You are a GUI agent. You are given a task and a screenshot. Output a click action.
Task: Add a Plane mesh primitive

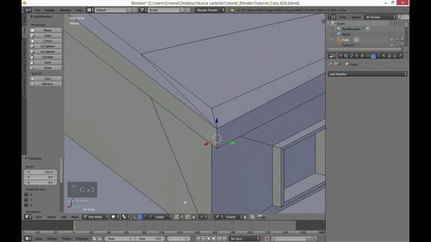pyautogui.click(x=46, y=30)
